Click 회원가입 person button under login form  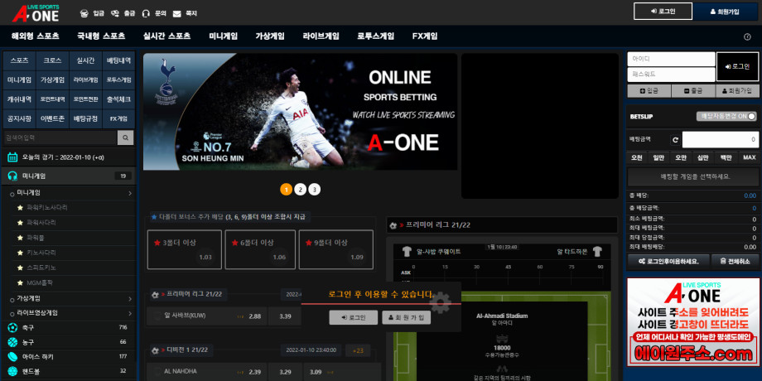[x=737, y=91]
